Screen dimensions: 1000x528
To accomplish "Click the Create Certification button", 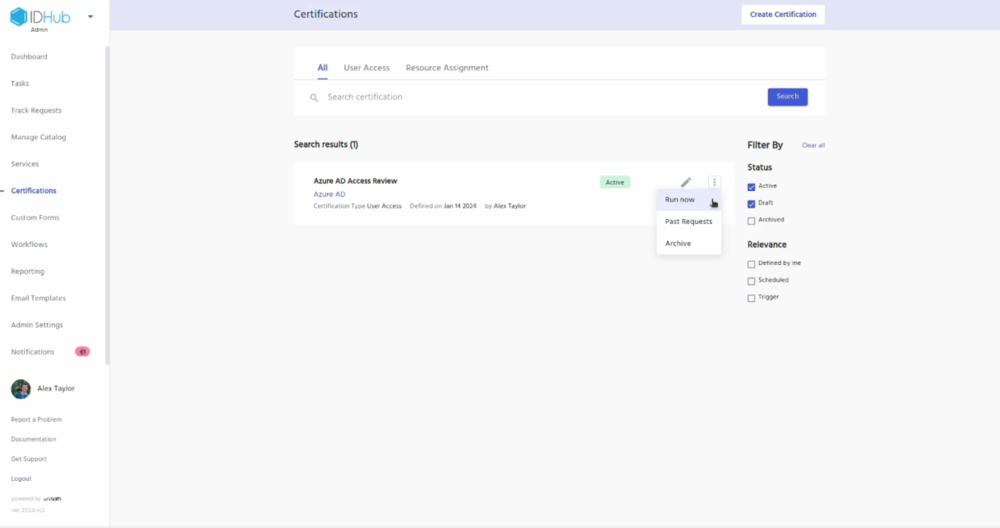I will coord(783,14).
